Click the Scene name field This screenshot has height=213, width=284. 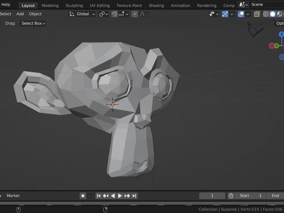click(267, 5)
